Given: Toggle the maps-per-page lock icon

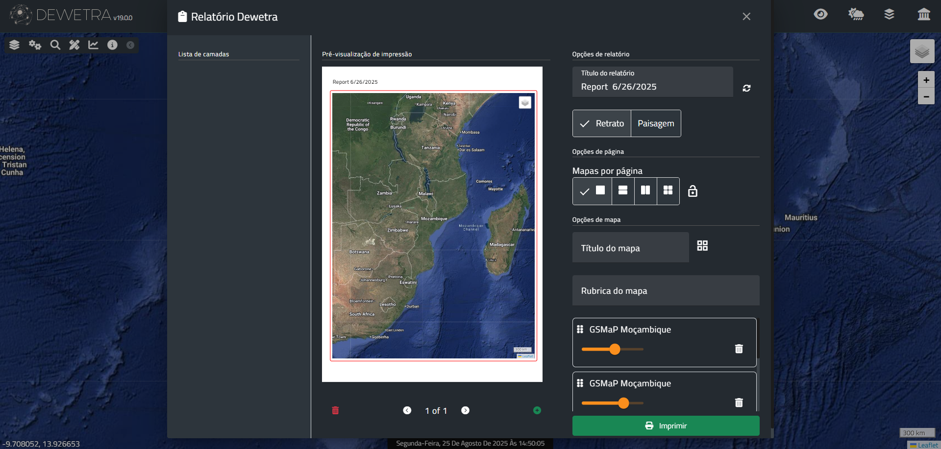Looking at the screenshot, I should click(x=693, y=191).
